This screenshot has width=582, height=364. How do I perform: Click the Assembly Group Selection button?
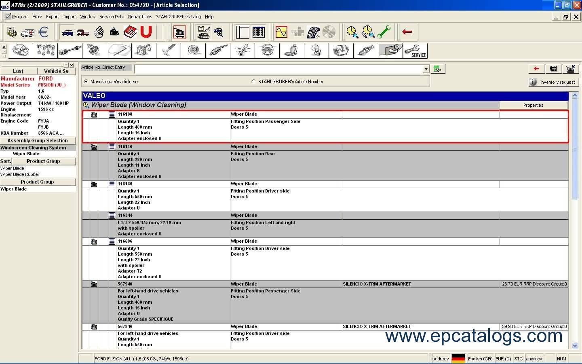[x=38, y=141]
